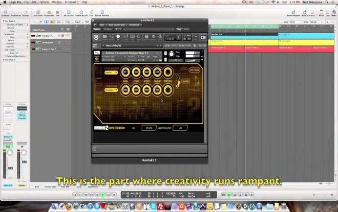Viewport: 338px width, 212px height.
Task: Open the plug-in View dropdown
Action: click(x=102, y=25)
